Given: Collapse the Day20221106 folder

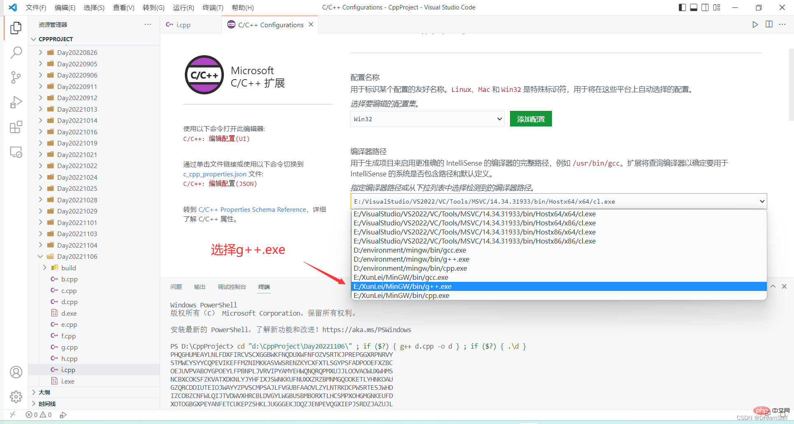Looking at the screenshot, I should [40, 256].
